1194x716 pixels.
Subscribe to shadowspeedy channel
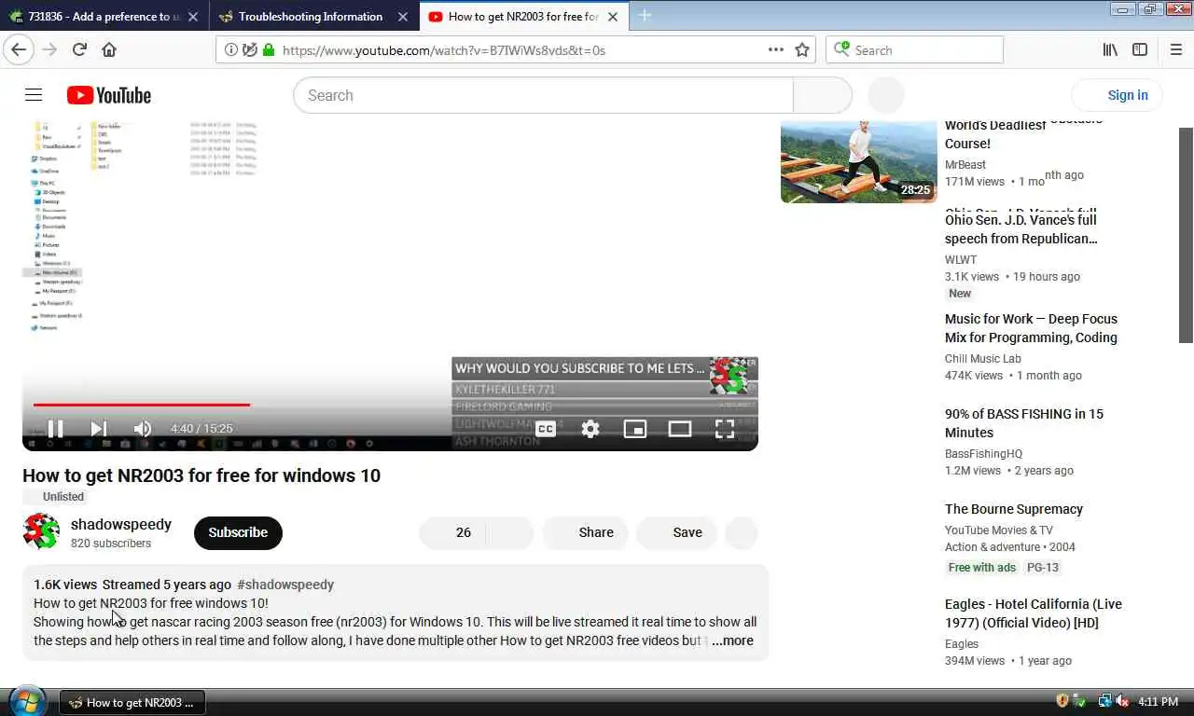click(238, 532)
